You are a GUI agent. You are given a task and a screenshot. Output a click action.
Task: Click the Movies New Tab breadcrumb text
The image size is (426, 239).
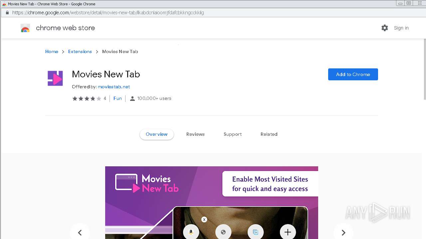pos(120,51)
